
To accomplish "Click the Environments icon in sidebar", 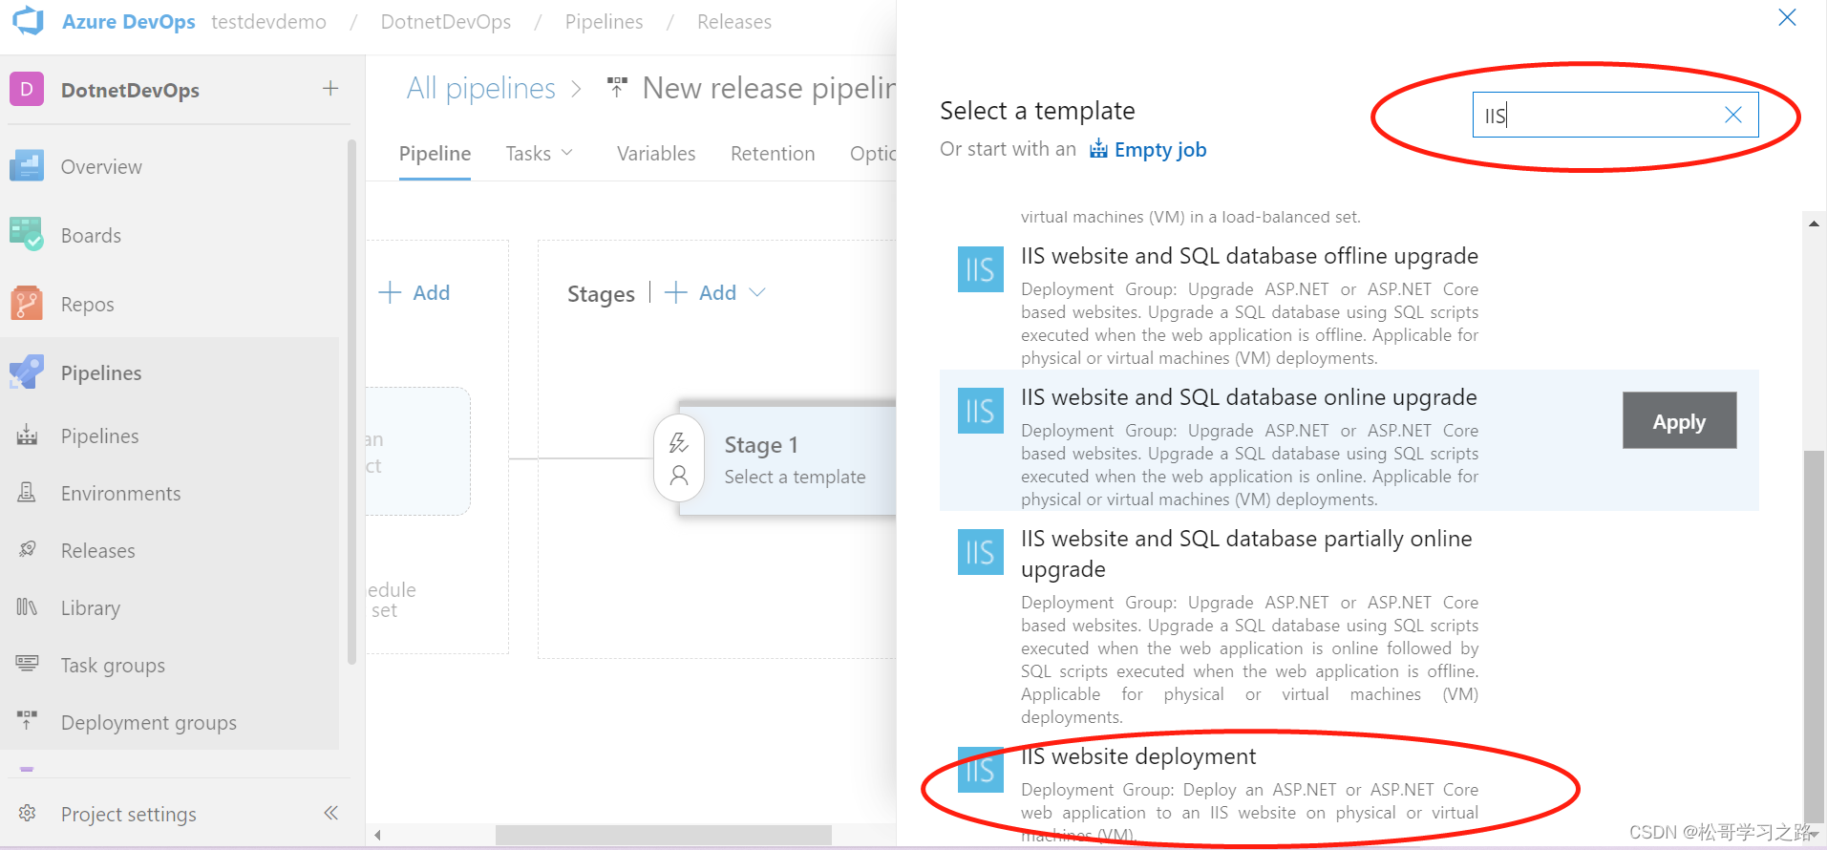I will point(27,493).
